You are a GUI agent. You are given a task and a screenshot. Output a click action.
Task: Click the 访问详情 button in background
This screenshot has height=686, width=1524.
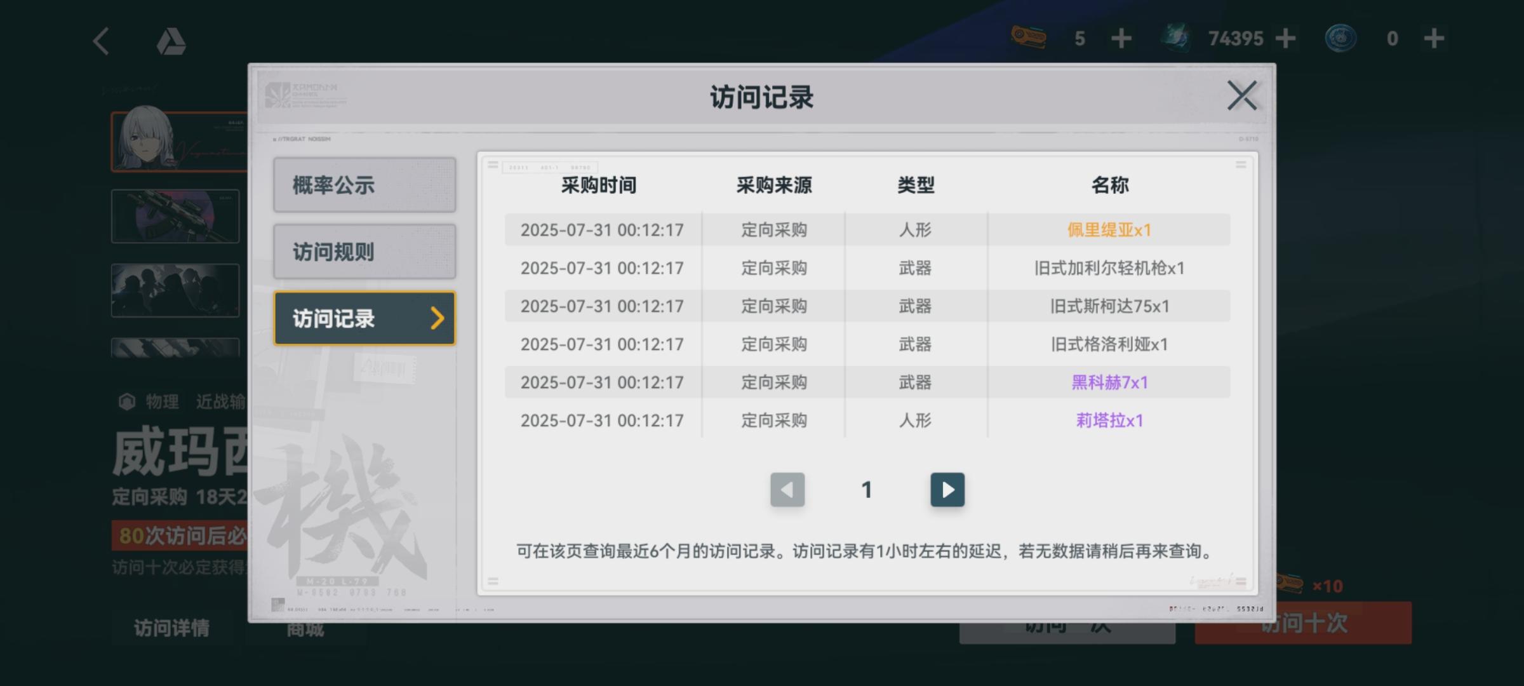click(171, 628)
